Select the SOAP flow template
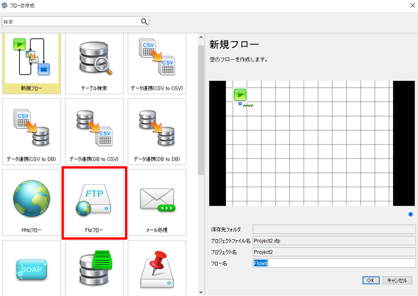The image size is (418, 296). tap(31, 268)
